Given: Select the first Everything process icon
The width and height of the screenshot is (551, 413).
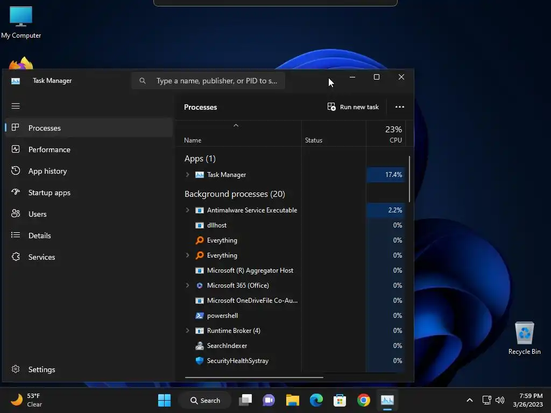Looking at the screenshot, I should click(199, 240).
